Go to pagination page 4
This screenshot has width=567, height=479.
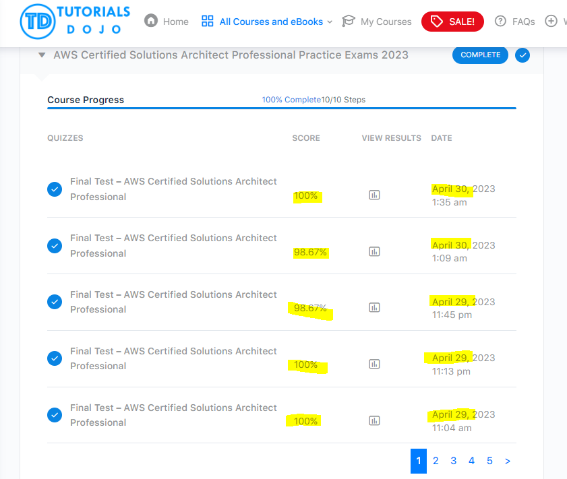point(471,461)
